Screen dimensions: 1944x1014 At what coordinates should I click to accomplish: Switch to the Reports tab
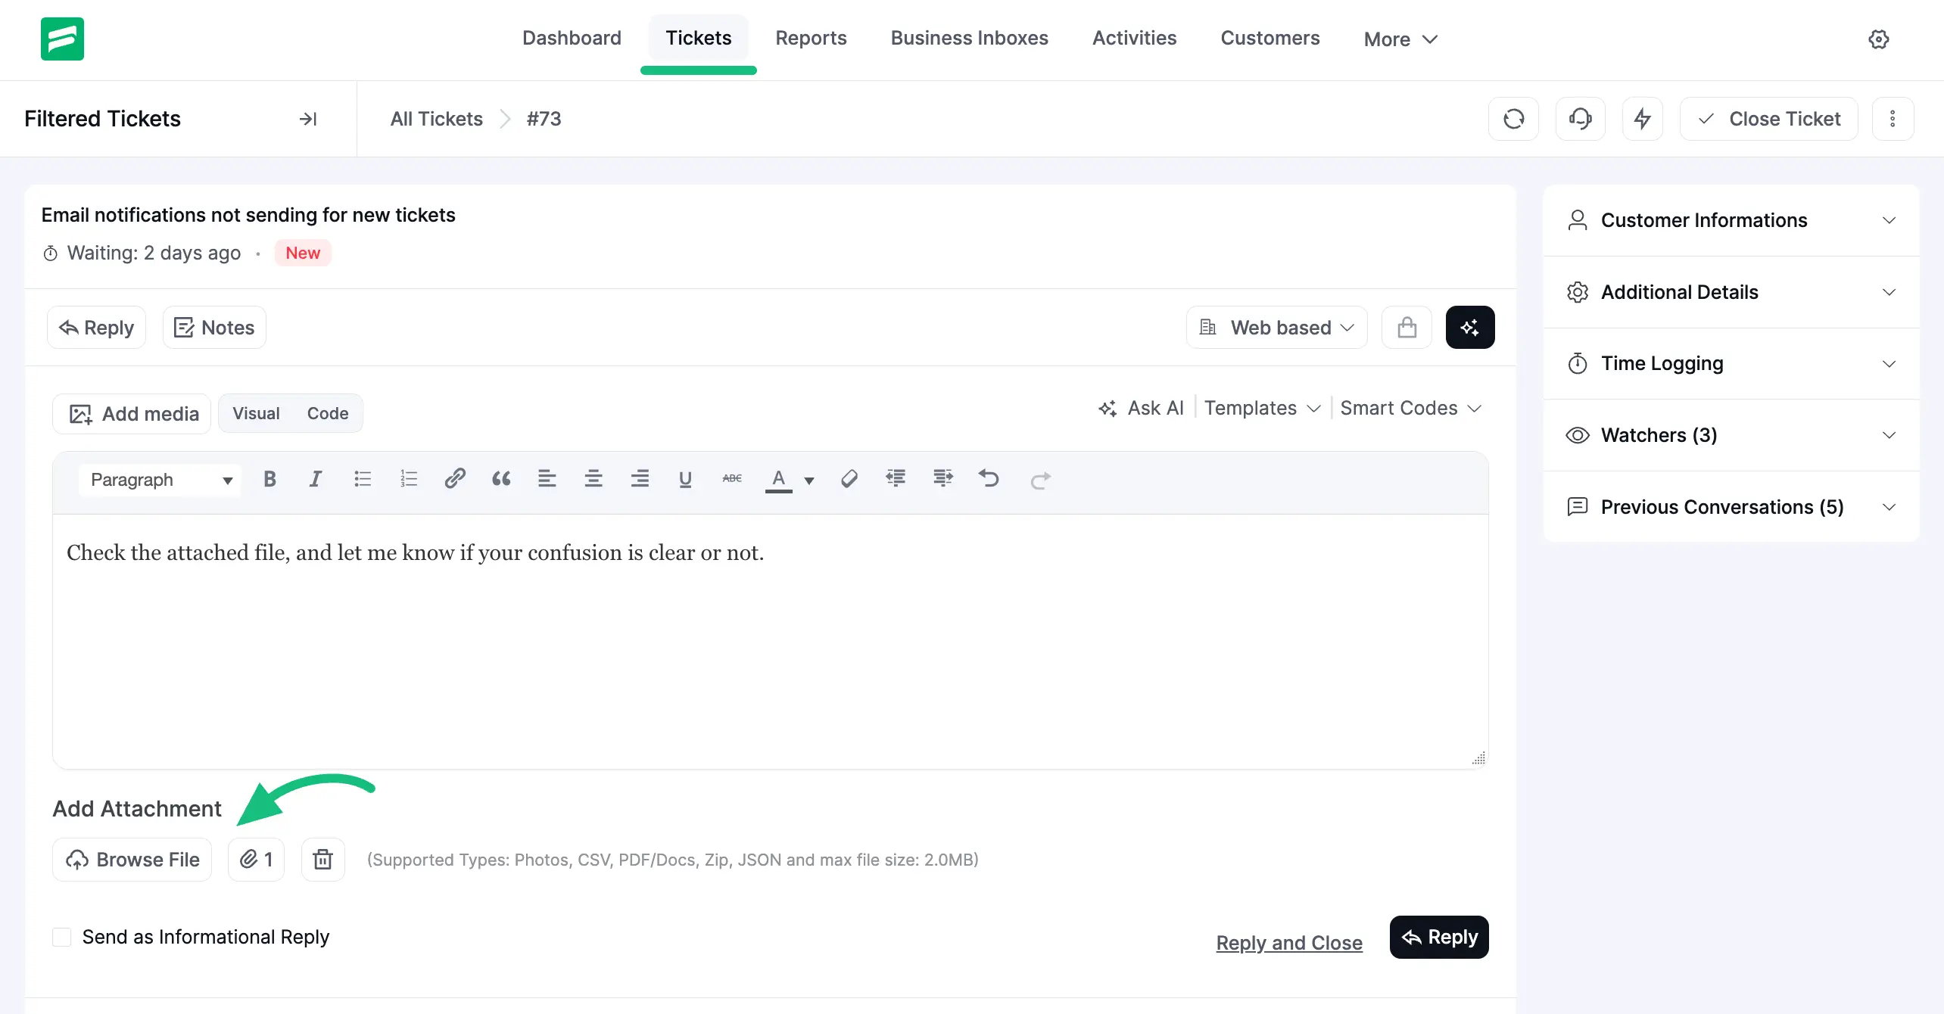point(811,38)
